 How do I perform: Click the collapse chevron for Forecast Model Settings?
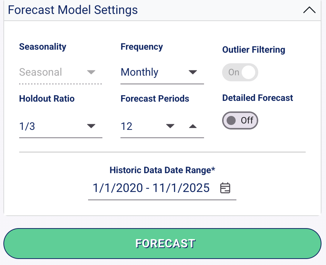point(309,10)
